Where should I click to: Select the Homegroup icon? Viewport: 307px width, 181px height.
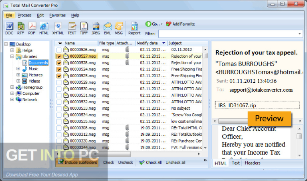point(19,87)
